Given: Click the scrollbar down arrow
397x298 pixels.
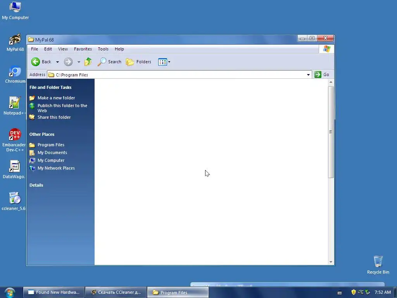Looking at the screenshot, I should point(331,262).
